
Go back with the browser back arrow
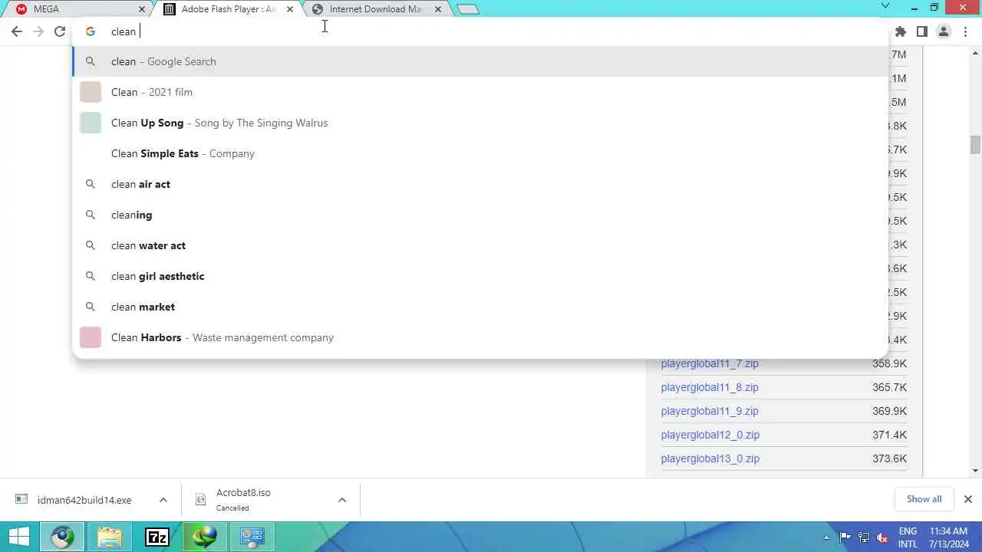[17, 31]
